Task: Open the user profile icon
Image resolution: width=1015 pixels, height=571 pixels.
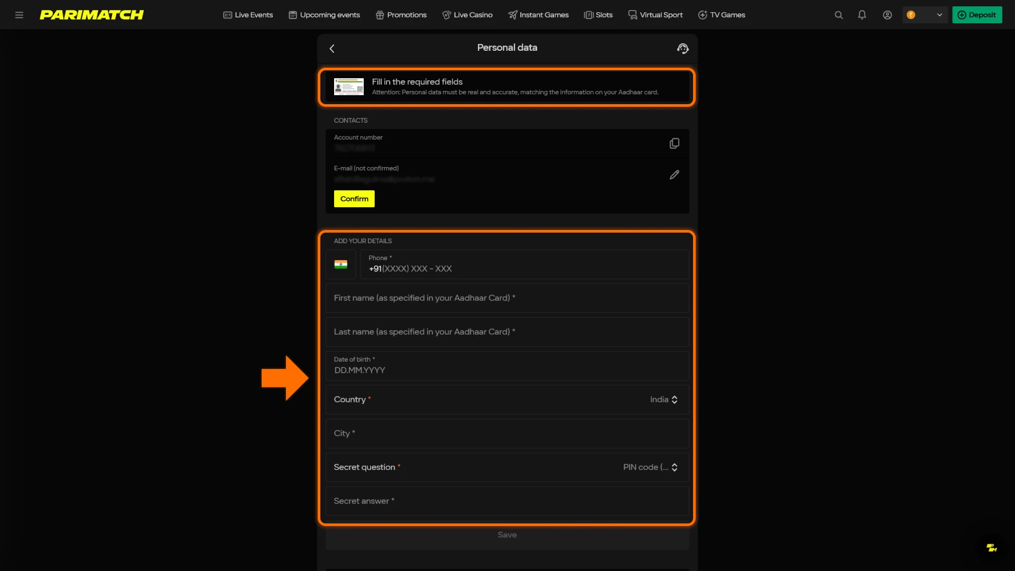Action: (887, 15)
